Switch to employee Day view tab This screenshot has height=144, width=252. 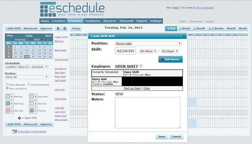coord(171,28)
